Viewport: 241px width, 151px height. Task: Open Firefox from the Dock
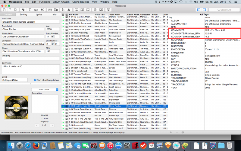click(x=36, y=145)
